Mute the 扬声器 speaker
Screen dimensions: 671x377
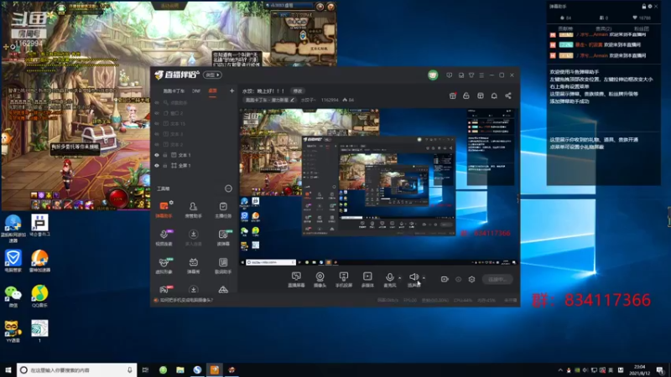tap(414, 280)
